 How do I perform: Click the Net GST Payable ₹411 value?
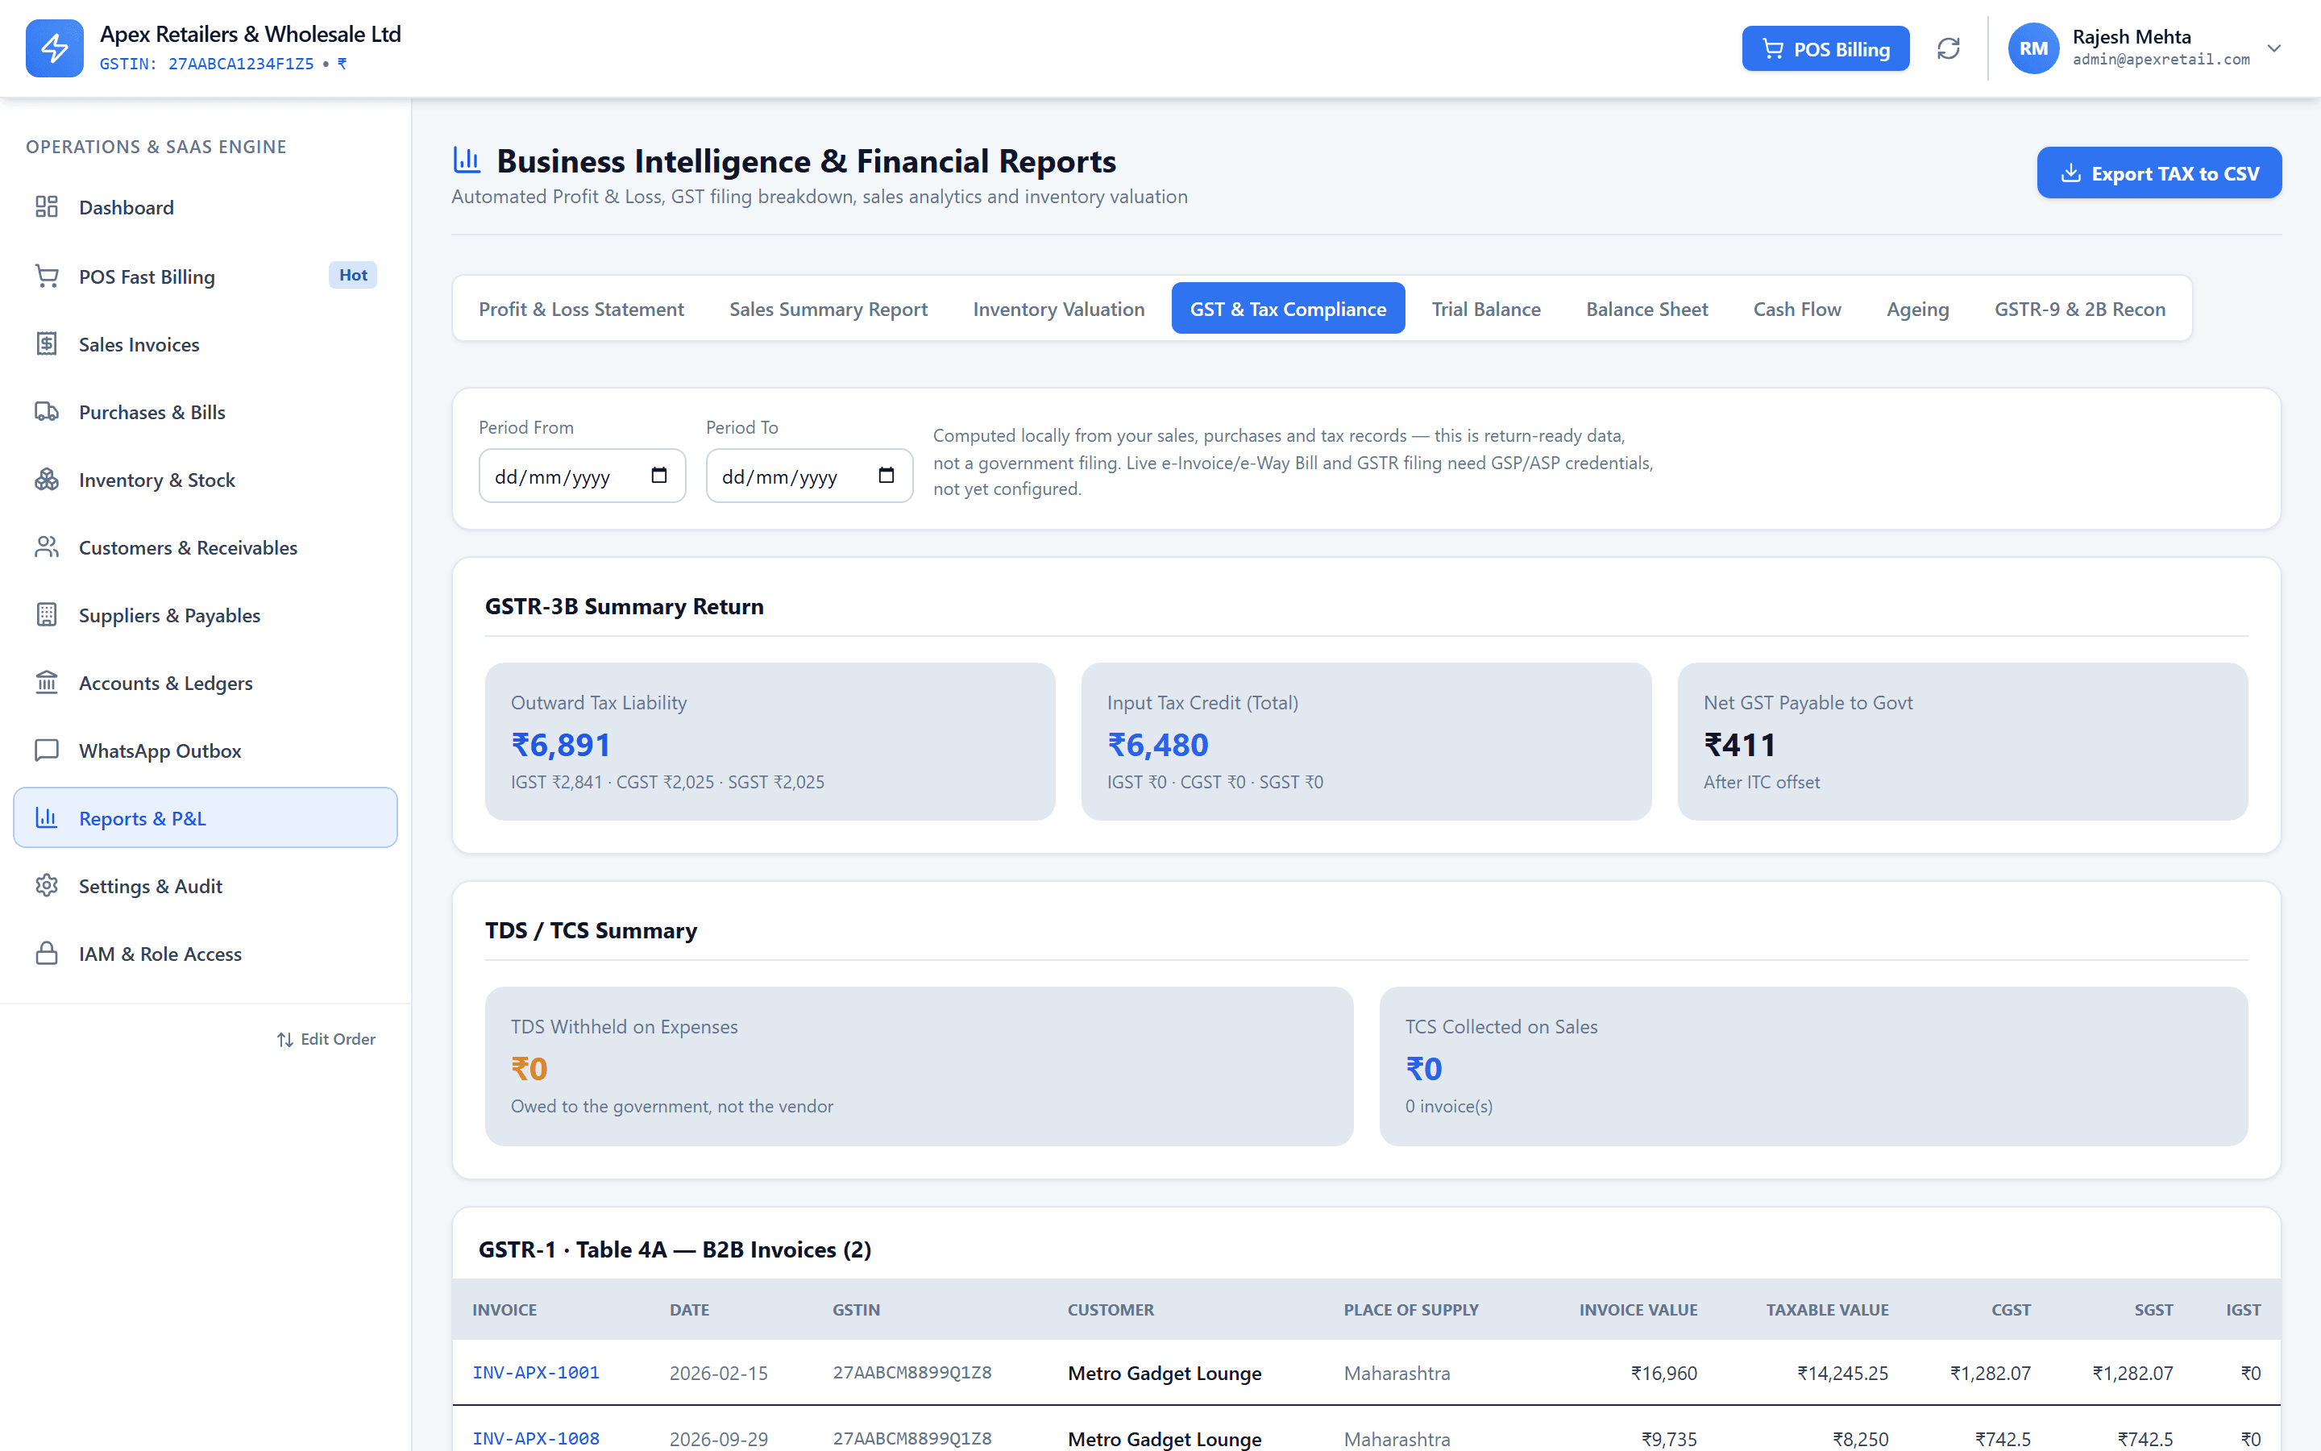[x=1740, y=745]
